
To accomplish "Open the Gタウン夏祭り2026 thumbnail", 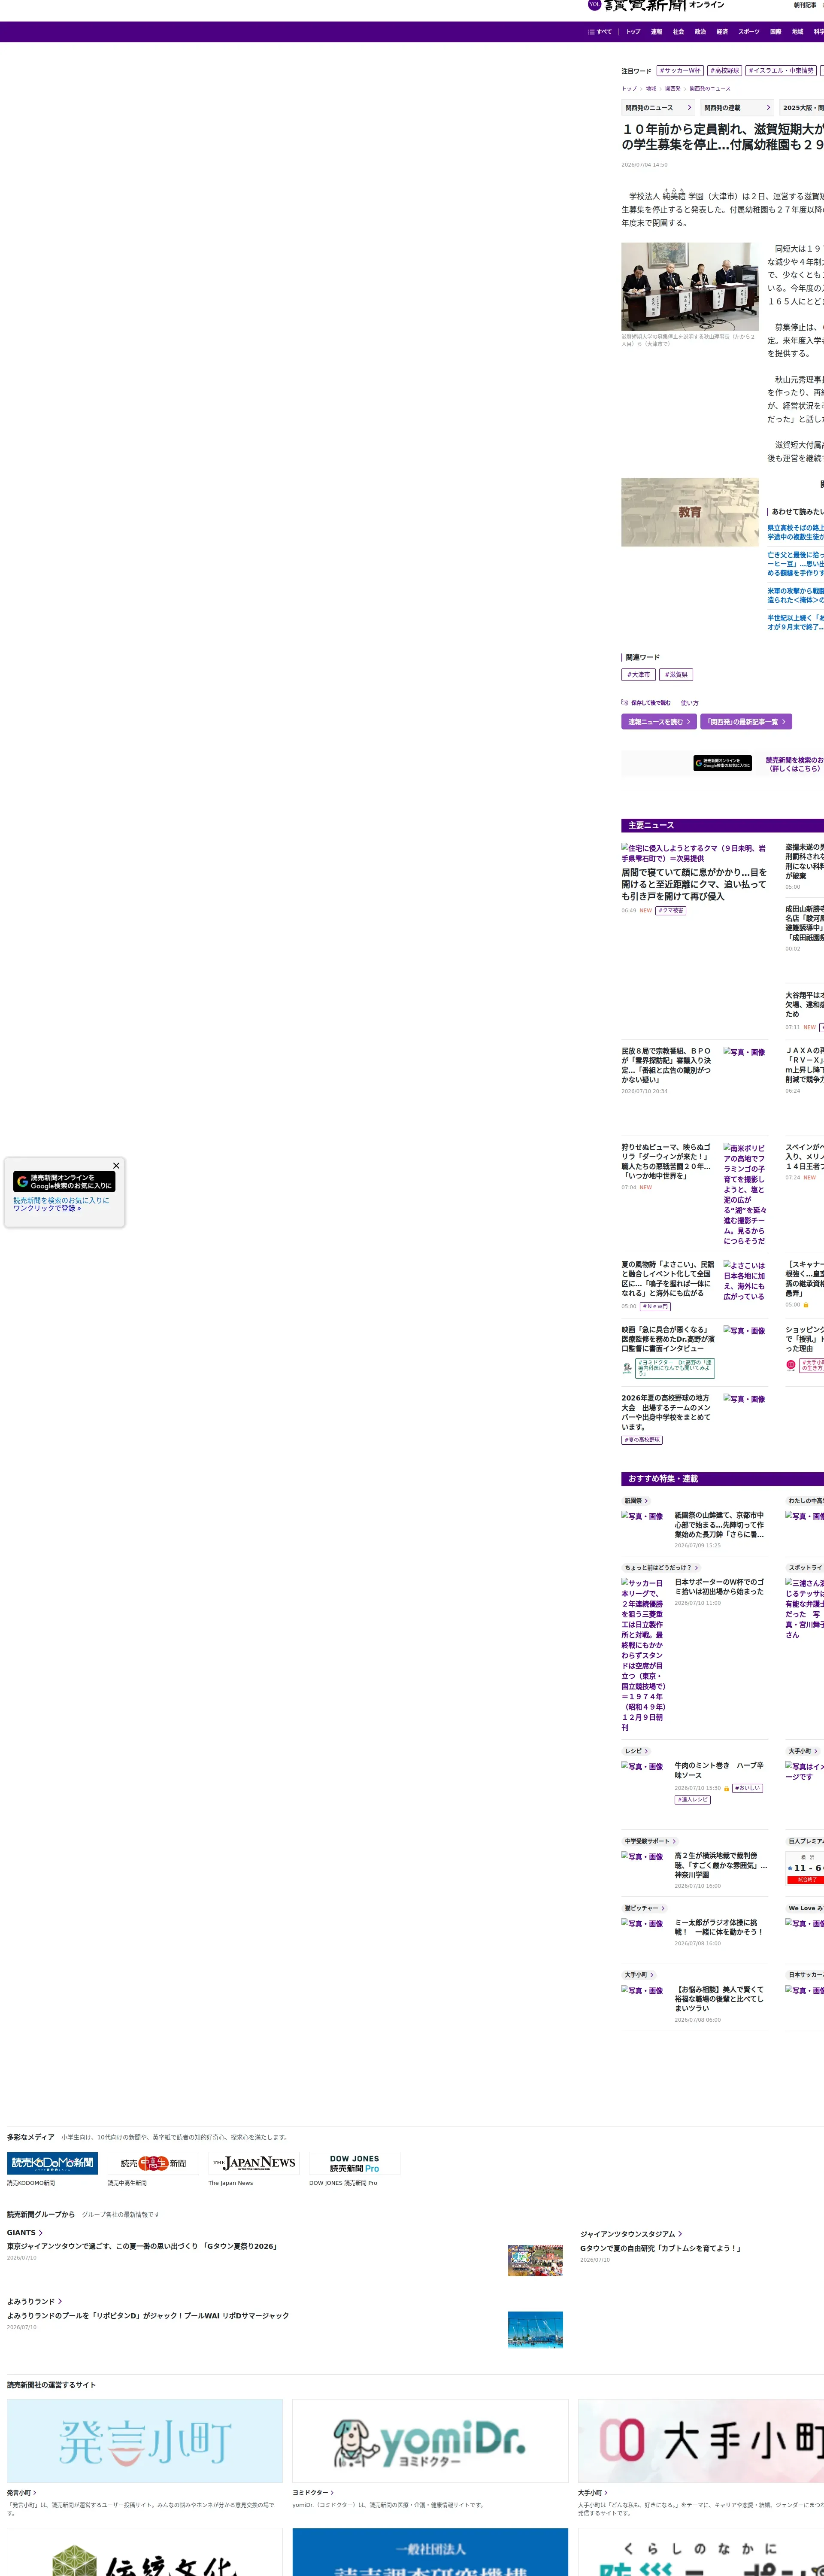I will 535,2260.
